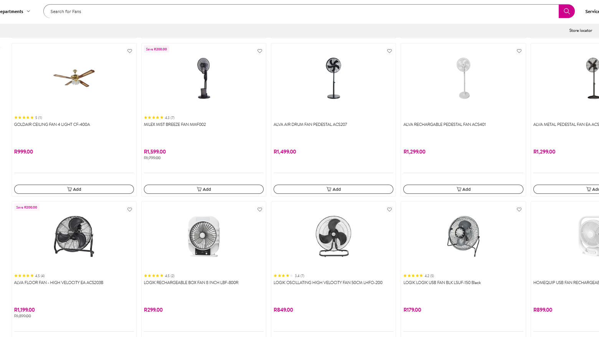
Task: Expand the Departments dropdown menu
Action: (x=15, y=12)
